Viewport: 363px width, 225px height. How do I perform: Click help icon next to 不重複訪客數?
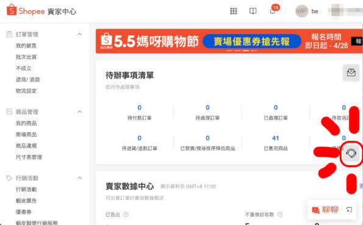click(280, 215)
